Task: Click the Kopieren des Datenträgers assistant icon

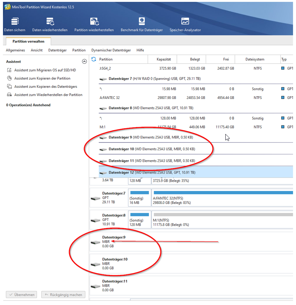Action: tap(9, 86)
